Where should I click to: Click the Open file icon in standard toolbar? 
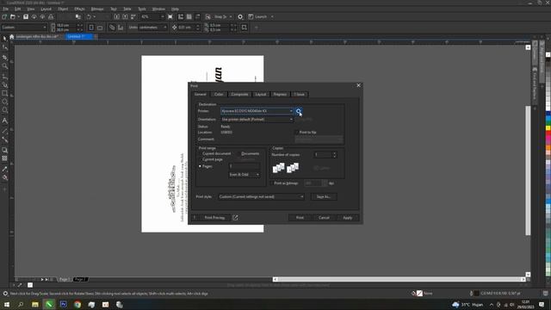pos(13,16)
